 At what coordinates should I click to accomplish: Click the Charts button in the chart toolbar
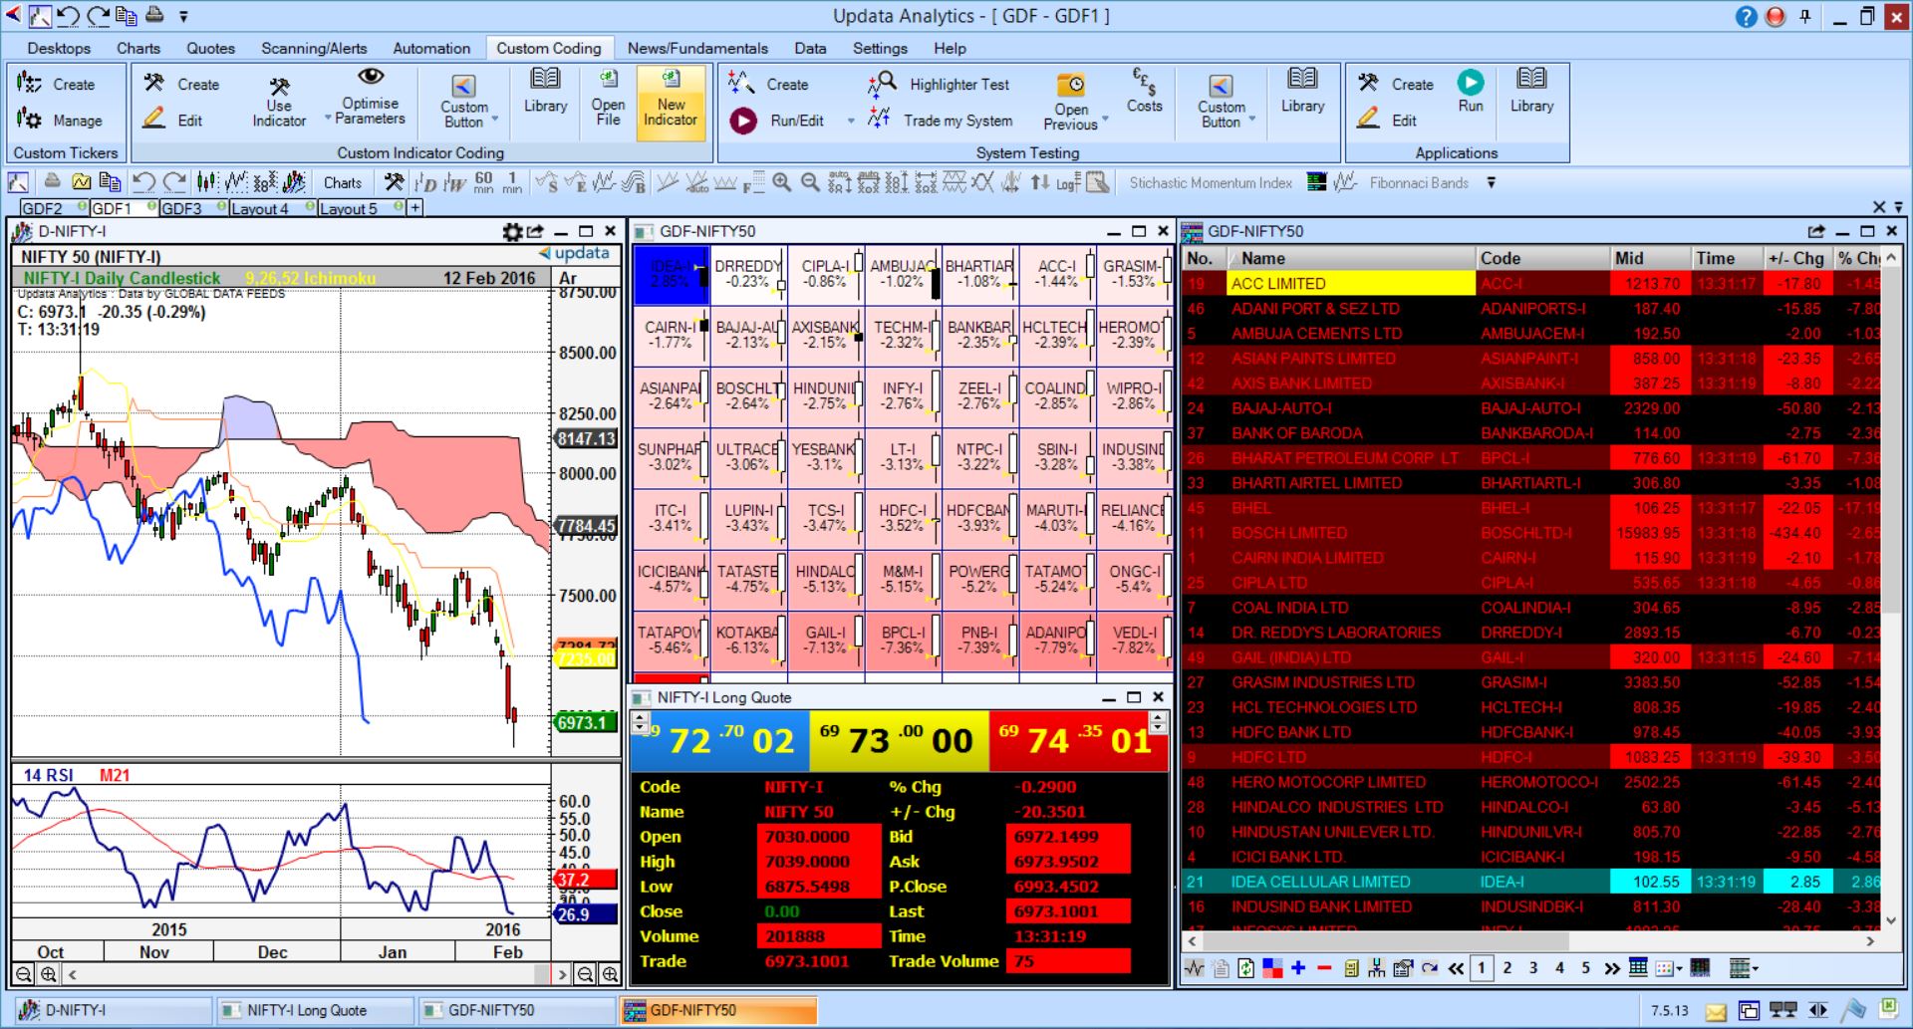pyautogui.click(x=343, y=182)
